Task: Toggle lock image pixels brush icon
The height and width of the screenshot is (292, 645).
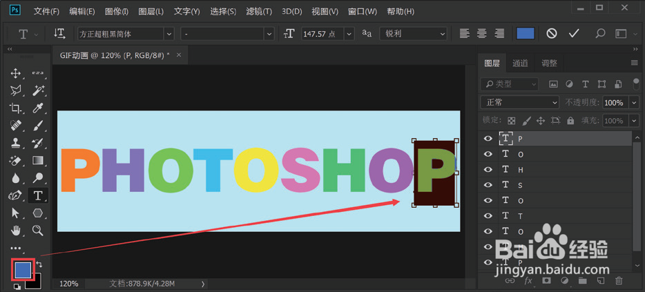Action: pos(526,121)
